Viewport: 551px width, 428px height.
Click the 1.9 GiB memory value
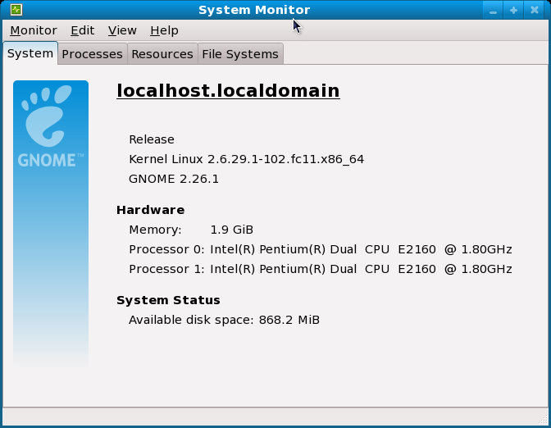point(231,230)
